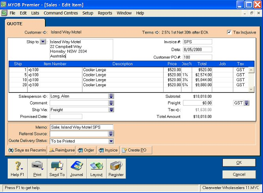Open the Lists menu
The image size is (263, 193).
35,13
